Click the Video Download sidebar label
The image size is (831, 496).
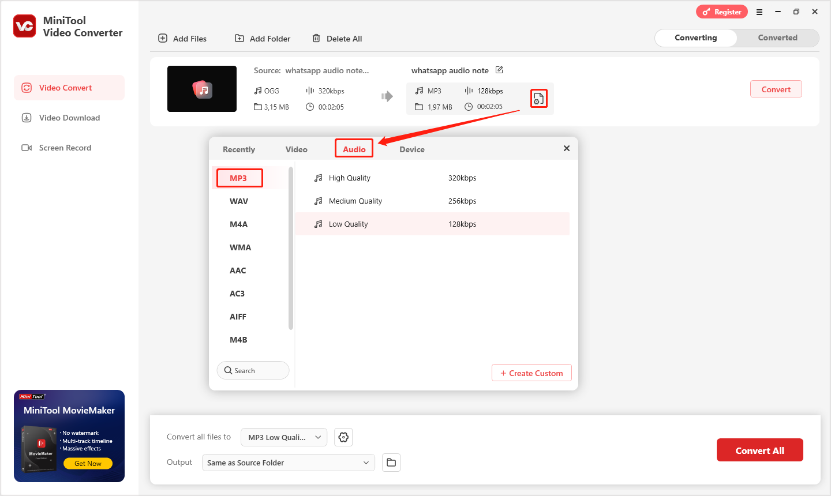tap(69, 118)
